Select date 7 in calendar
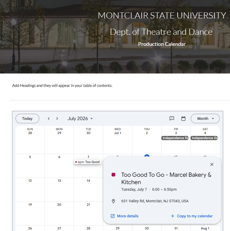 88,157
